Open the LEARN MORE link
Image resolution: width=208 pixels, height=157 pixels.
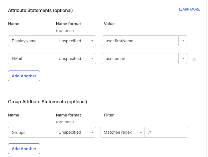(x=189, y=9)
